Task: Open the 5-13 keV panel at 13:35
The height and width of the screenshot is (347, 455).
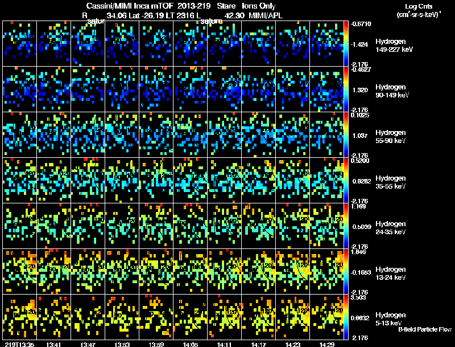Action: coord(20,317)
